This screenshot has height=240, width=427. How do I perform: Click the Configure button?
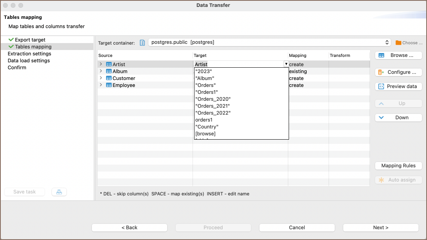click(x=398, y=72)
